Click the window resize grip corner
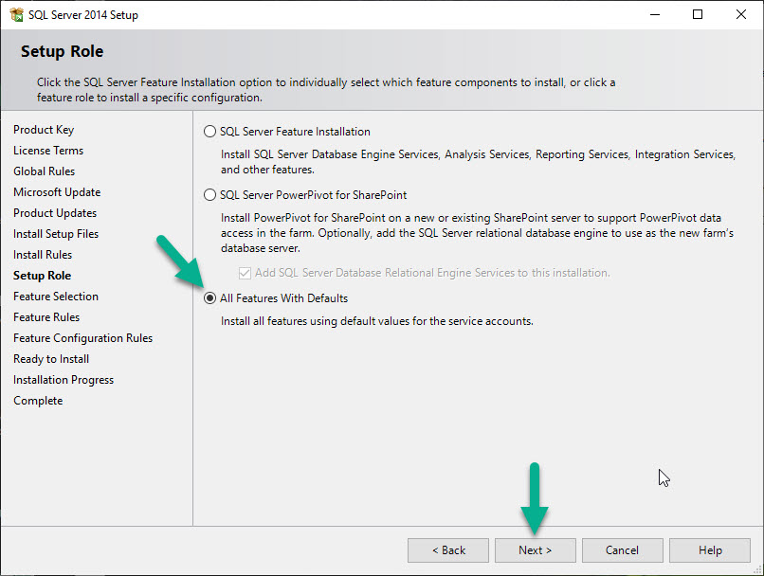 tap(757, 569)
